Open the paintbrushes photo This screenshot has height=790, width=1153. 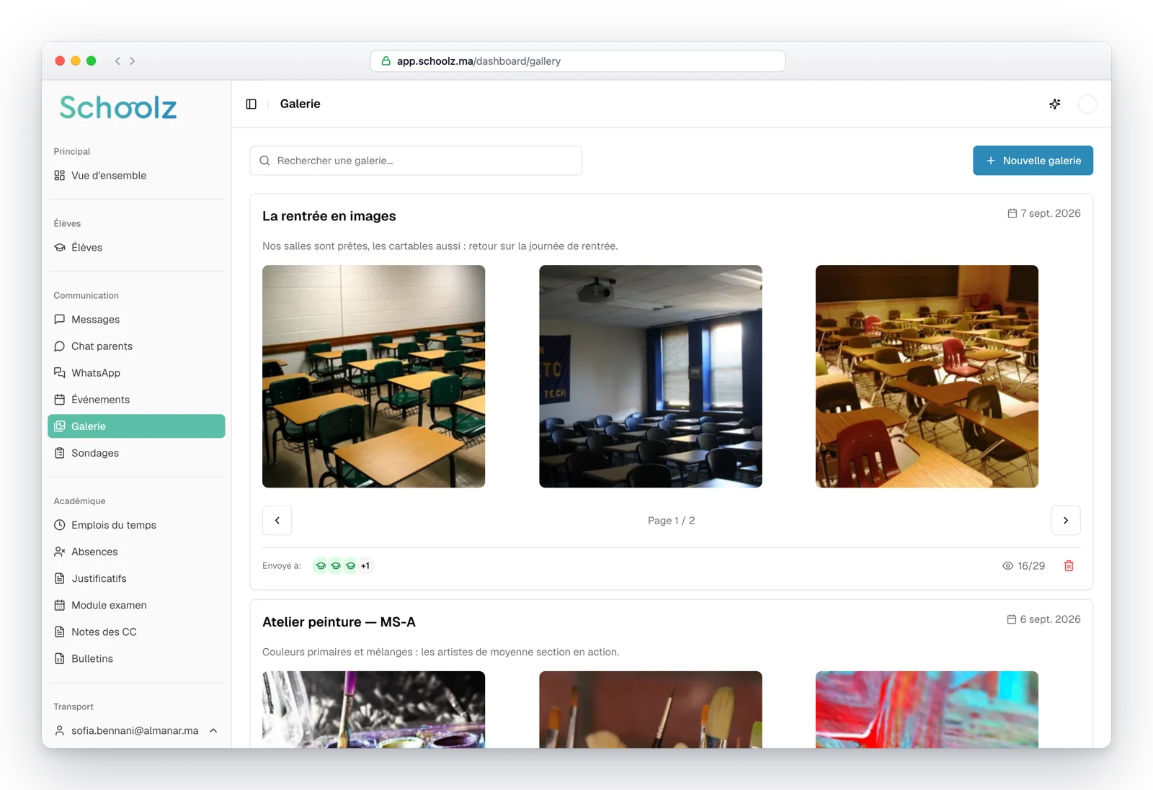tap(650, 709)
